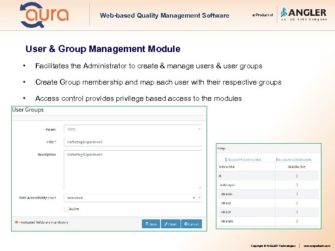Viewport: 335px width, 251px height.
Task: Click into the Description text area
Action: coord(133,170)
